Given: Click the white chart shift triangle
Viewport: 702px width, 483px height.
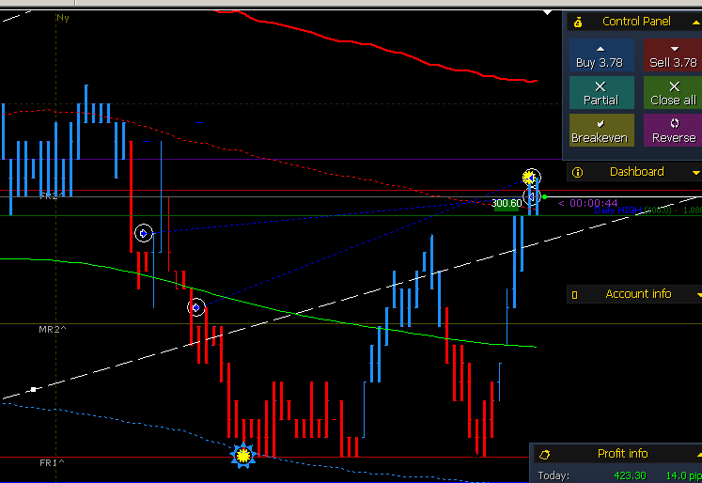Looking at the screenshot, I should click(547, 12).
